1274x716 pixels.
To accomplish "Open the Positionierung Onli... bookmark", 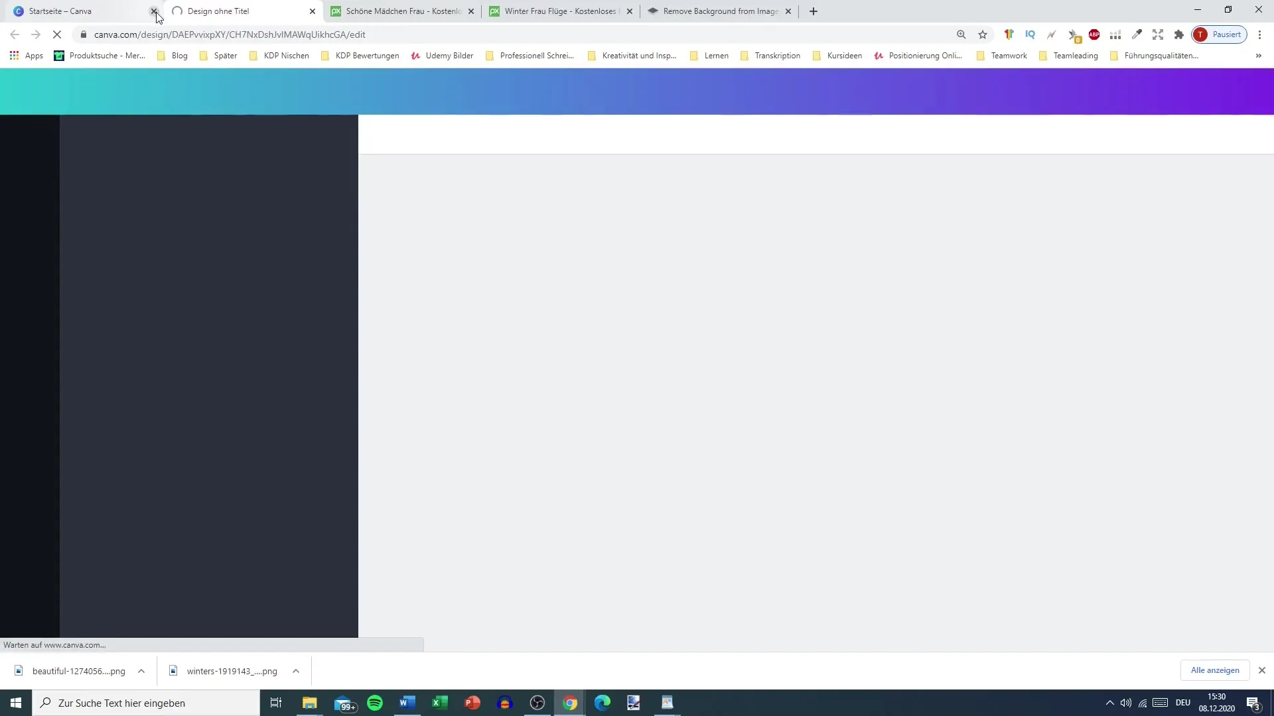I will [918, 56].
